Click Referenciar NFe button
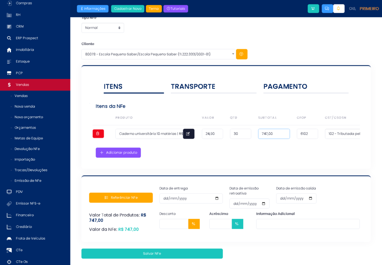This screenshot has height=265, width=382. 121,198
